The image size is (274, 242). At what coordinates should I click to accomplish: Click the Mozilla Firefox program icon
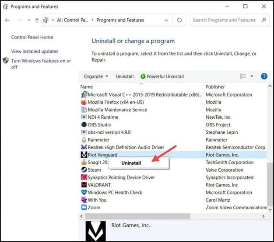pyautogui.click(x=84, y=102)
